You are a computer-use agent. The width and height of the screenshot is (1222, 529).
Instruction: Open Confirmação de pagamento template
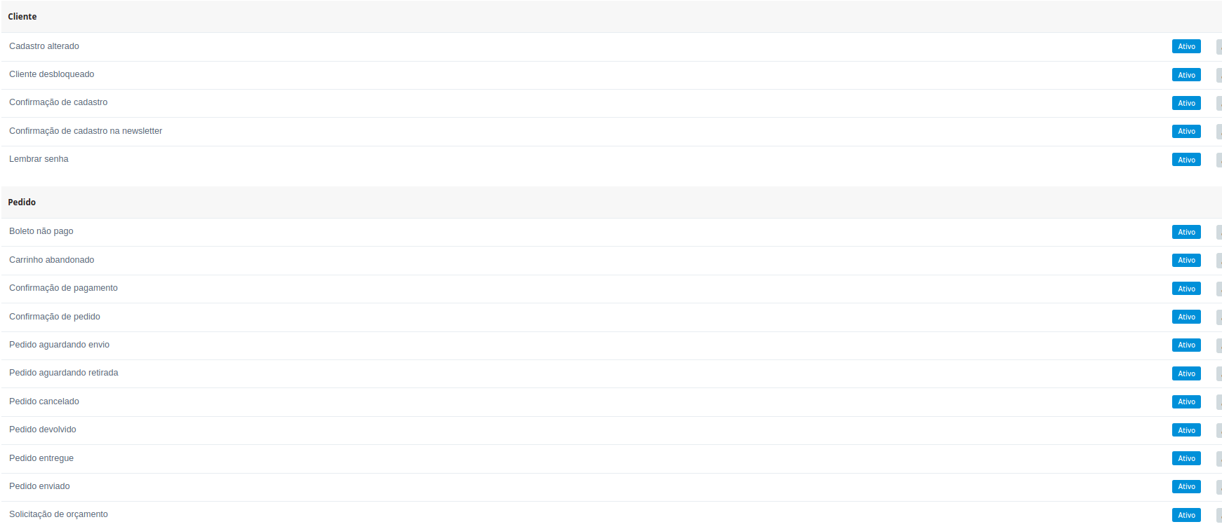63,288
